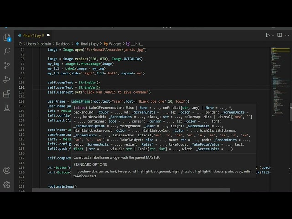Open the Explorer view in activity bar
Screen dimensions: 292x219
click(7, 37)
